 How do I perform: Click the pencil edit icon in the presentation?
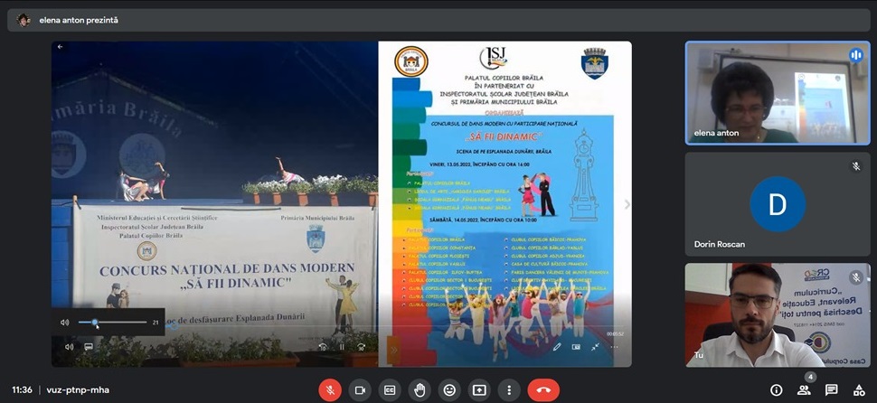(x=557, y=346)
